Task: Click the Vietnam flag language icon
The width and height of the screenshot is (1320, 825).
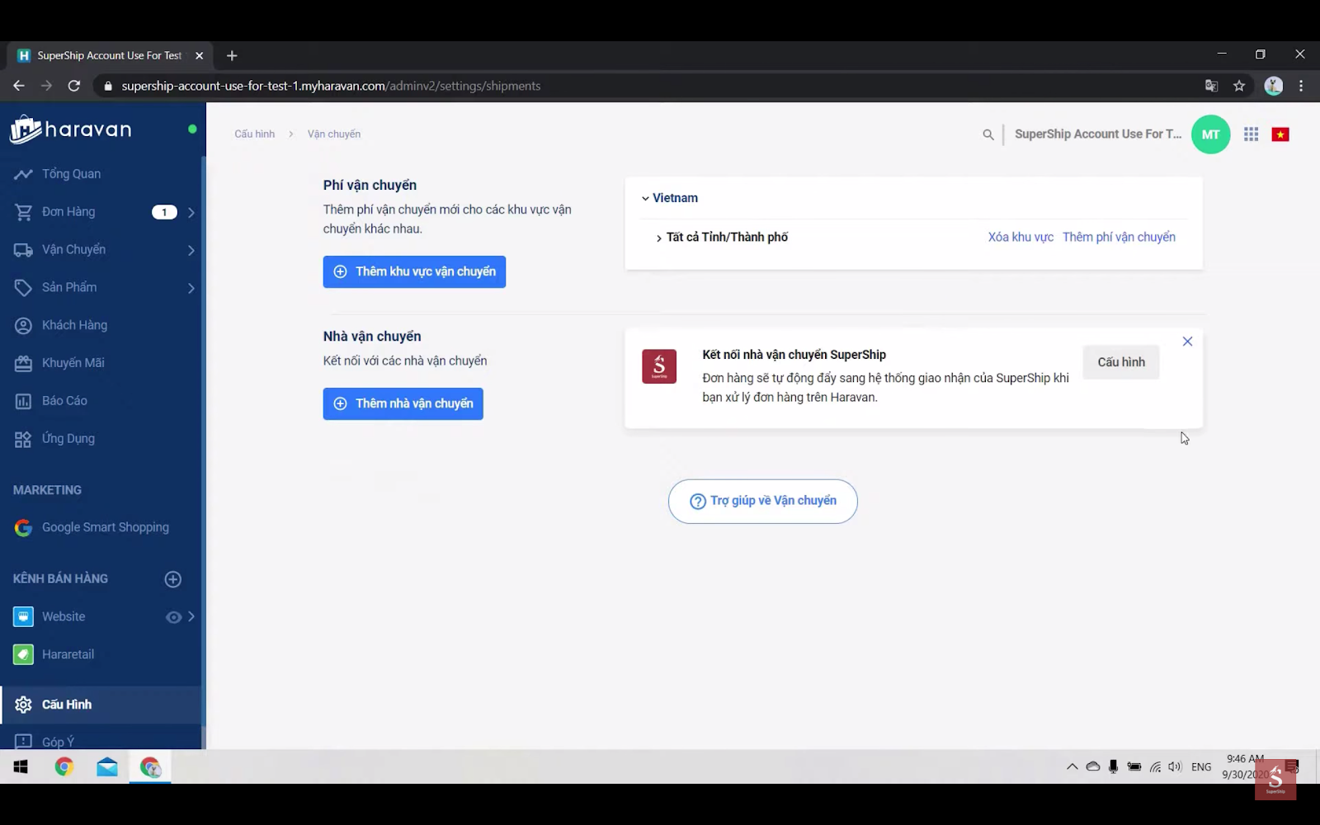Action: (1280, 134)
